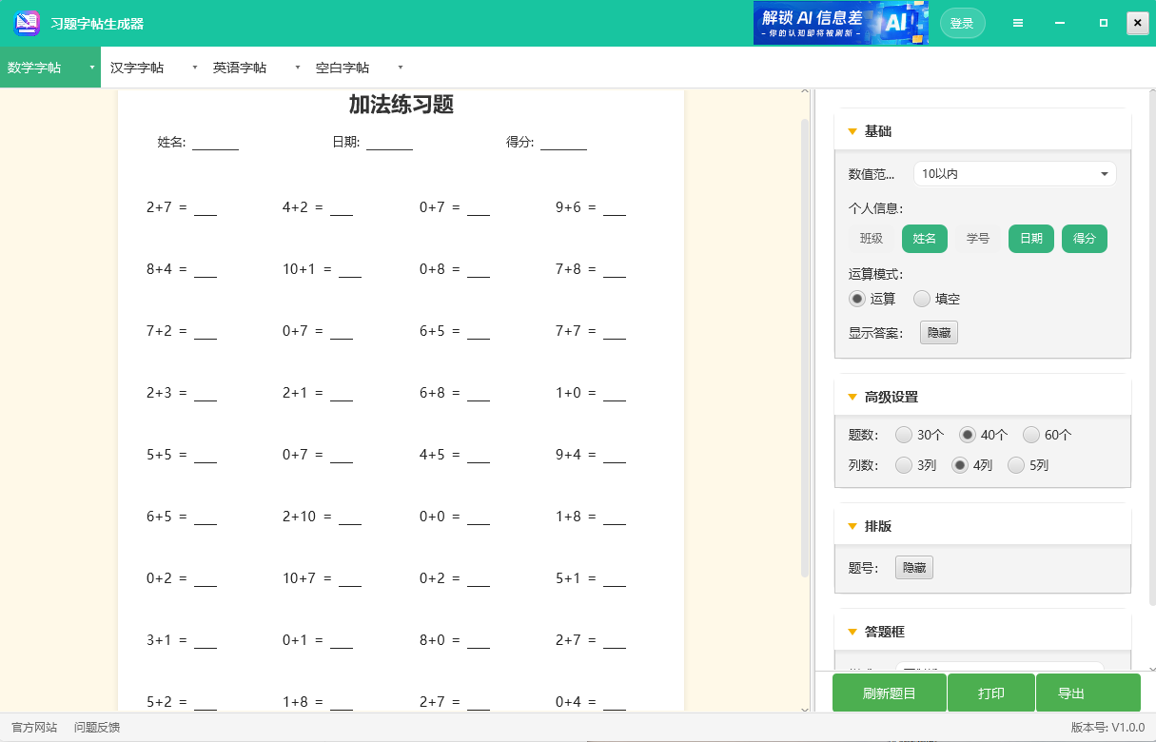
Task: Click 刷新题目 to regenerate problems
Action: point(889,693)
